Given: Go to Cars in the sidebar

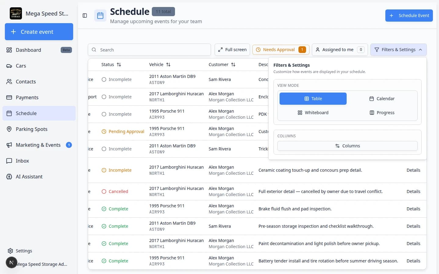Looking at the screenshot, I should pyautogui.click(x=39, y=66).
